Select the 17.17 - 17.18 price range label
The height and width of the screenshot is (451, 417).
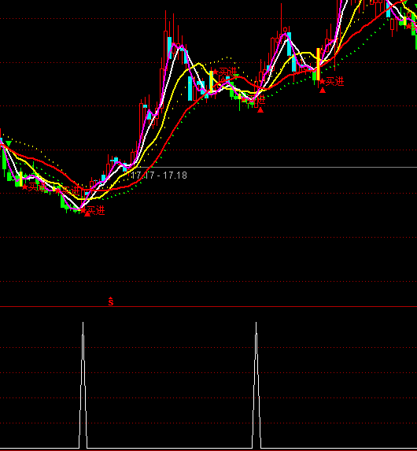pyautogui.click(x=159, y=176)
